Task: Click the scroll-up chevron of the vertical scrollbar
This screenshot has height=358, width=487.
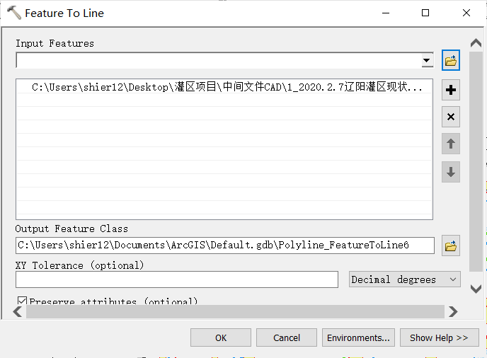Action: [476, 43]
